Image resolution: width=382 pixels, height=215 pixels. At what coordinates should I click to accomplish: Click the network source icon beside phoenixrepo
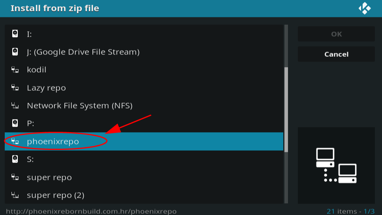(15, 141)
